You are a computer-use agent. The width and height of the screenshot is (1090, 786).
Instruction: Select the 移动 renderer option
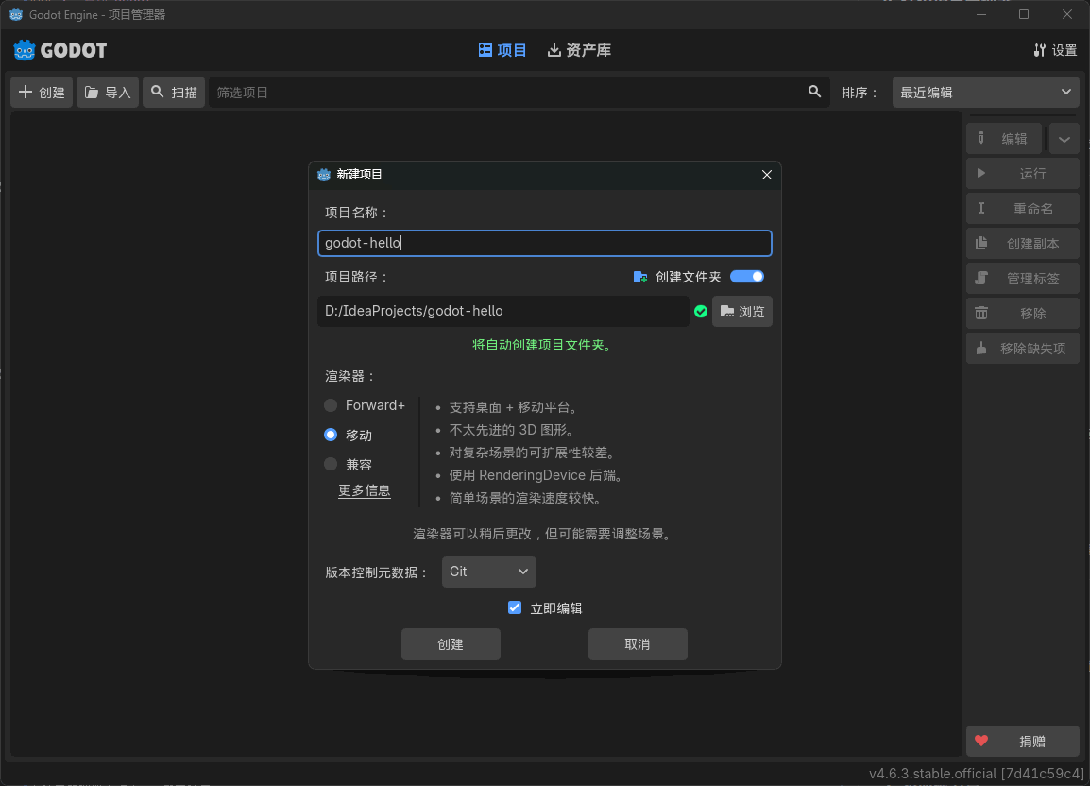click(349, 435)
